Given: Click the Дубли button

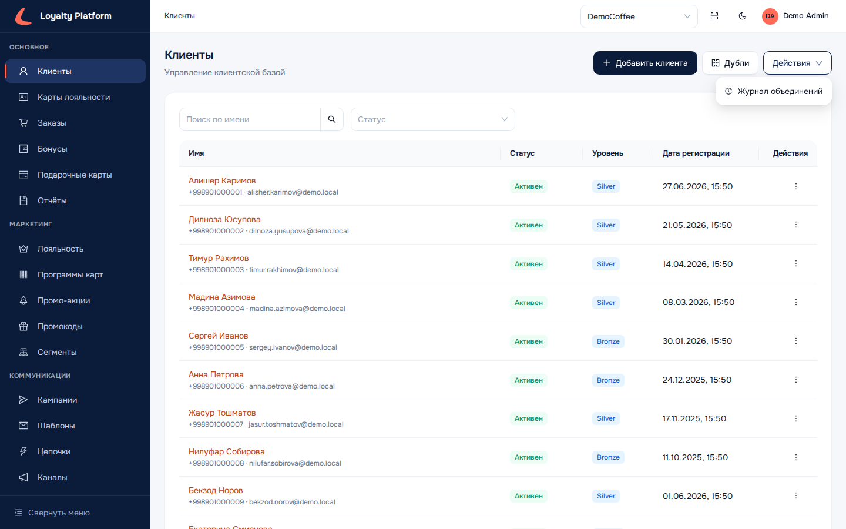Looking at the screenshot, I should pos(730,63).
